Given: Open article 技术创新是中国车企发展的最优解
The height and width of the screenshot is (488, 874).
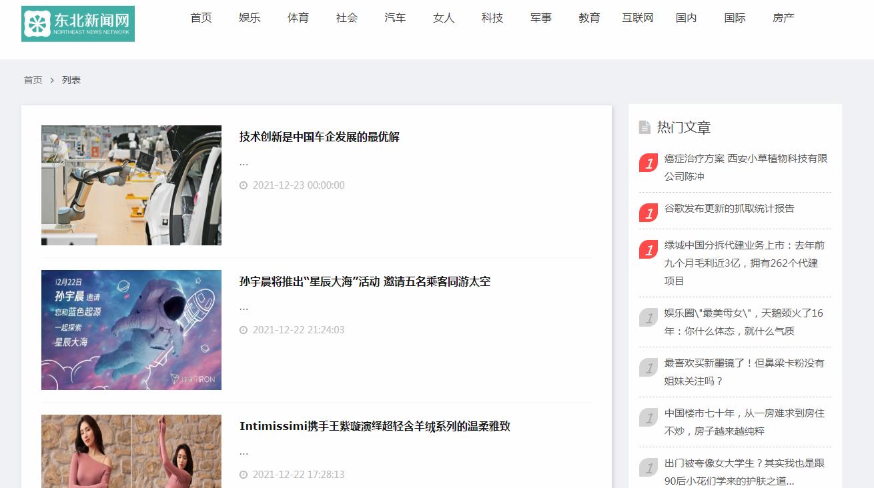Looking at the screenshot, I should pos(320,137).
